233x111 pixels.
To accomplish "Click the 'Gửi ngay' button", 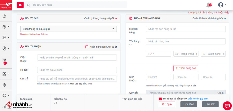I will pos(167,104).
